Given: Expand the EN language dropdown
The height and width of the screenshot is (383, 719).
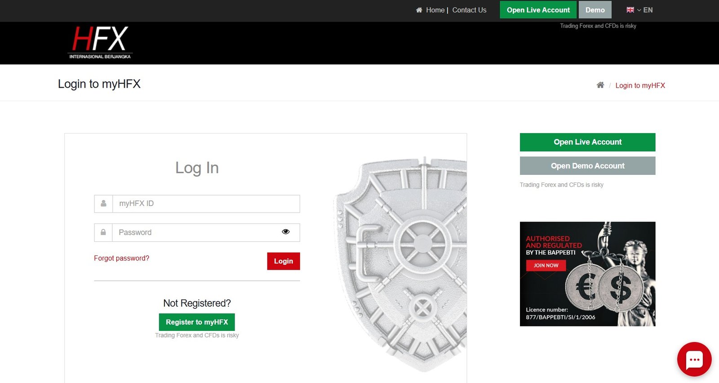Looking at the screenshot, I should click(645, 10).
